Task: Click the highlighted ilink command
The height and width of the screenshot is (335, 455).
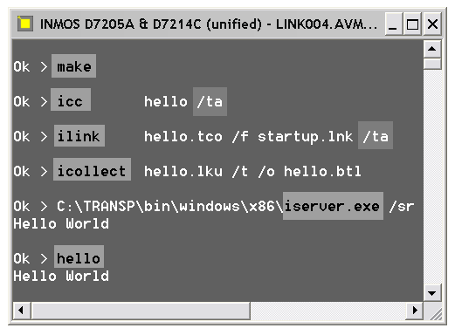Action: pyautogui.click(x=79, y=136)
